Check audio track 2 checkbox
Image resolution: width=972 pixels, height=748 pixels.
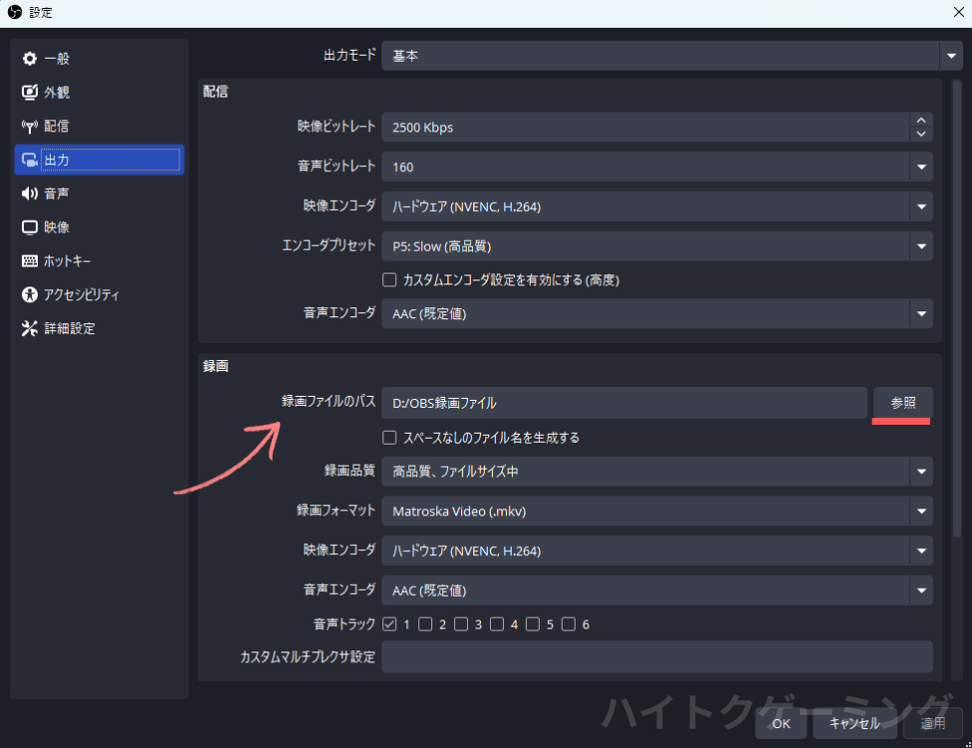(425, 624)
